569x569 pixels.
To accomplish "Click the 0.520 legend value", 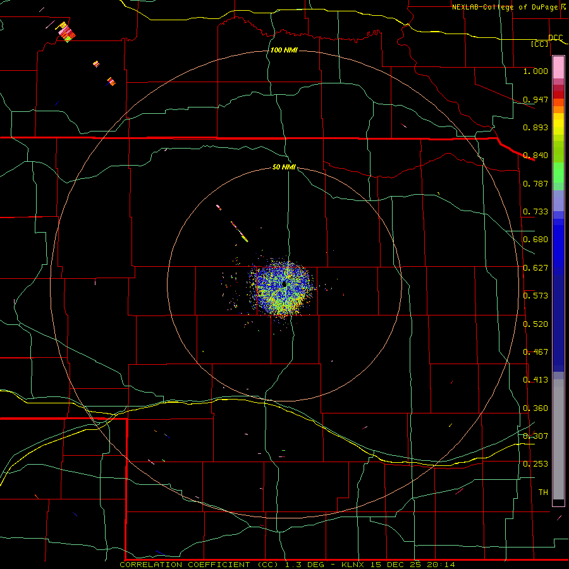I will 535,324.
